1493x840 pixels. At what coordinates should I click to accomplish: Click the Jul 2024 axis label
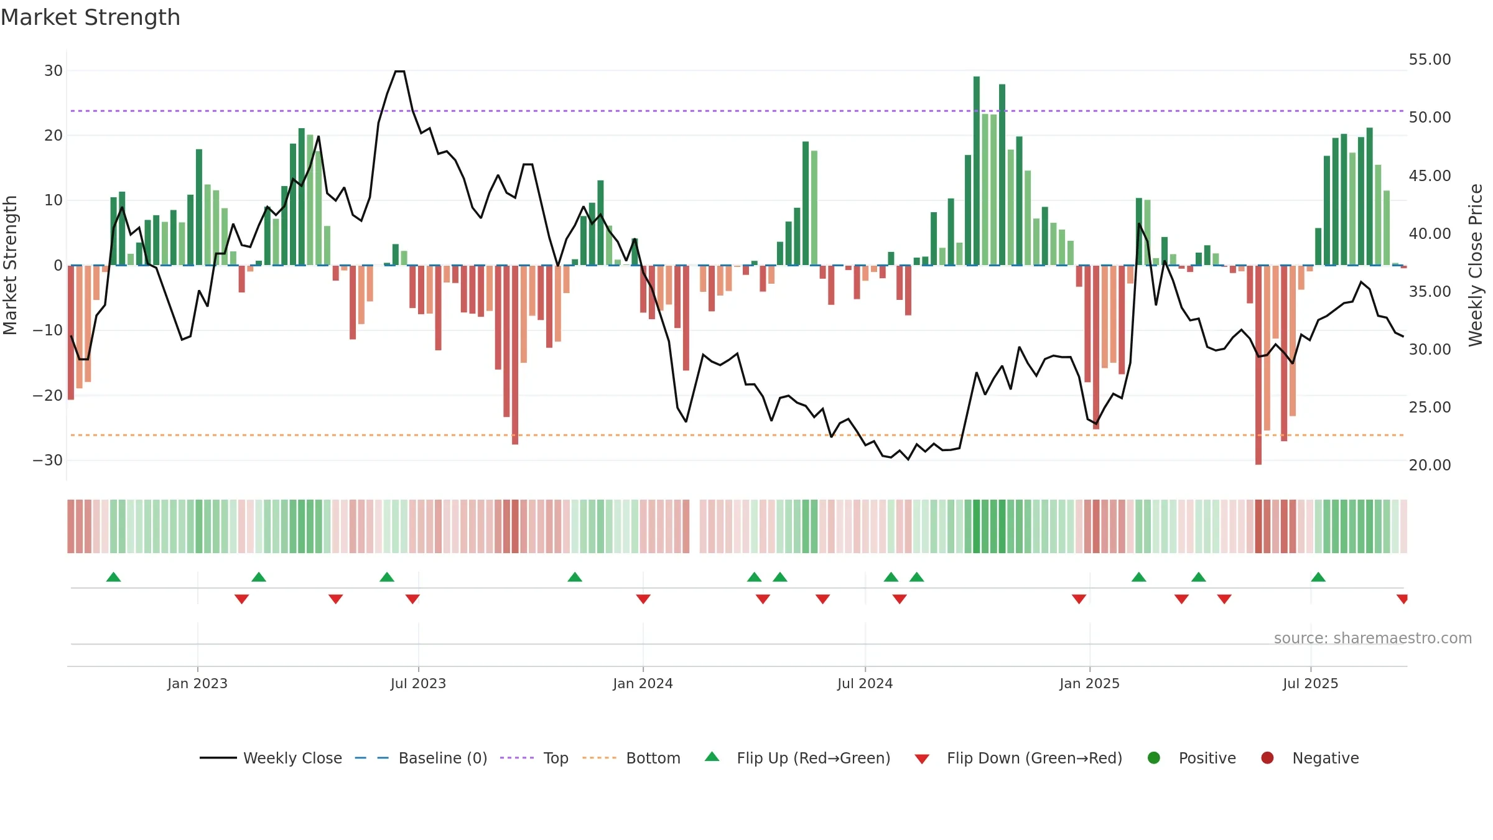pos(865,683)
